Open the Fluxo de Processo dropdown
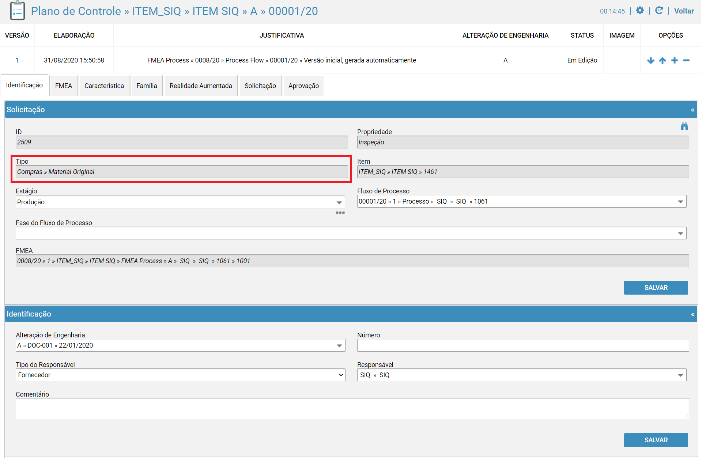702x458 pixels. pyautogui.click(x=522, y=201)
